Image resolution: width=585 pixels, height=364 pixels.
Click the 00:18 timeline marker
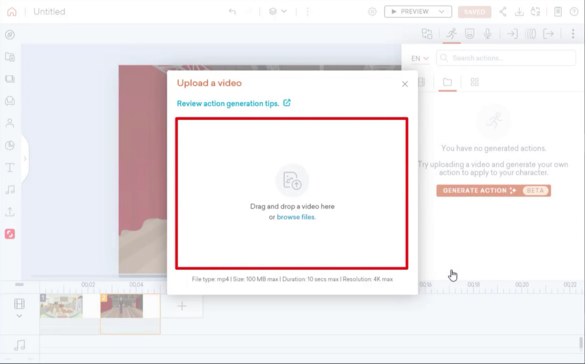(474, 285)
